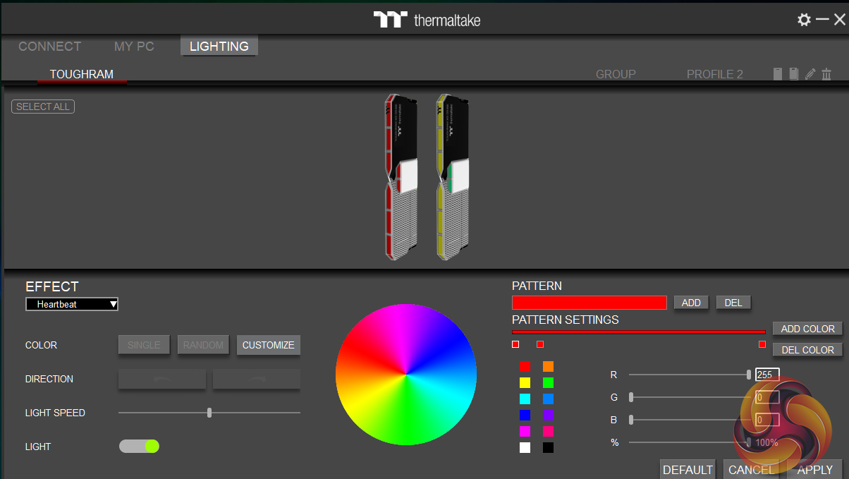Click the copy profile icon
The width and height of the screenshot is (849, 479).
click(x=794, y=74)
